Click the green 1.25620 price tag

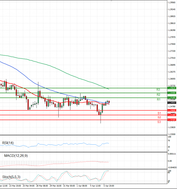[172, 88]
